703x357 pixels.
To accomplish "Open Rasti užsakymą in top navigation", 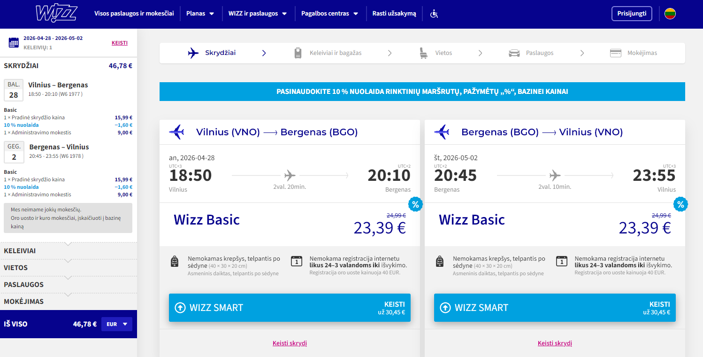I will point(394,14).
